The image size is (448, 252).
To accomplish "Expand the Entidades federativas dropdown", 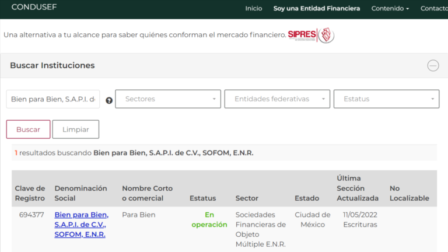I will [x=277, y=99].
